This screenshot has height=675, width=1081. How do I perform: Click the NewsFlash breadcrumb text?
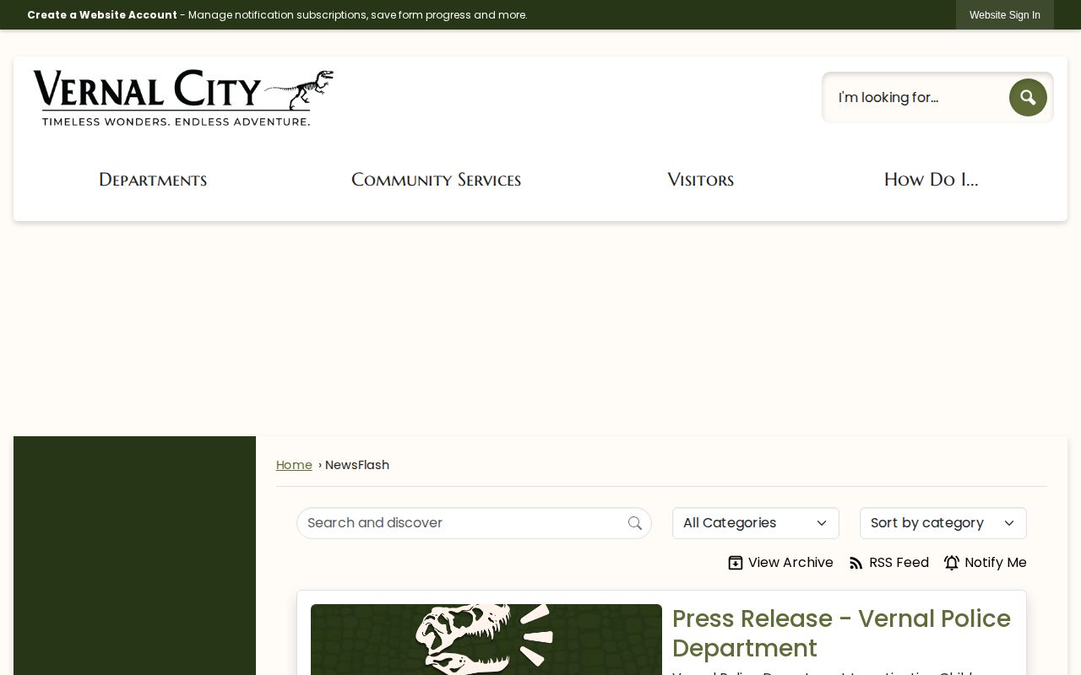point(357,465)
